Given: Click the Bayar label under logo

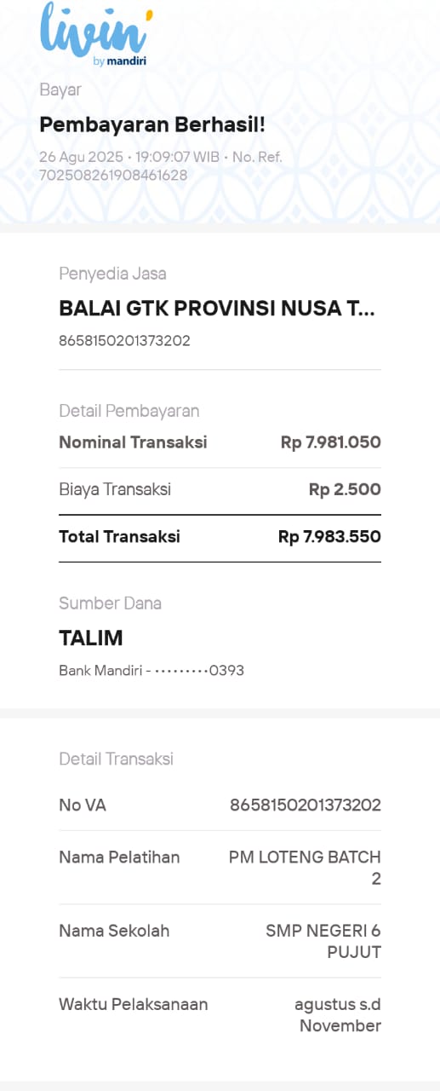Looking at the screenshot, I should [x=60, y=90].
